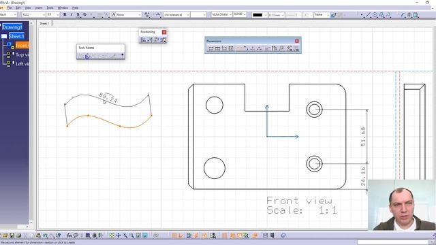436x245 pixels.
Task: Click the 'Front view' label text
Action: [x=299, y=201]
